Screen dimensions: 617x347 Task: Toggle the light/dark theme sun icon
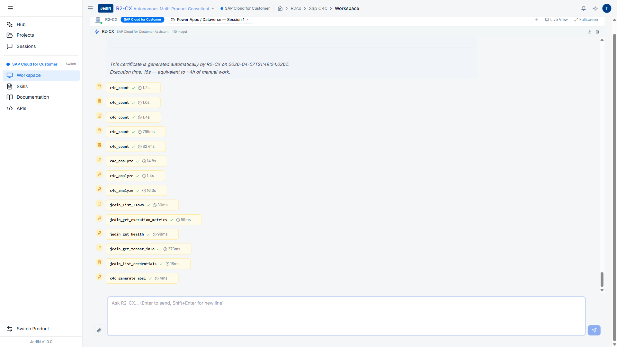[x=595, y=9]
